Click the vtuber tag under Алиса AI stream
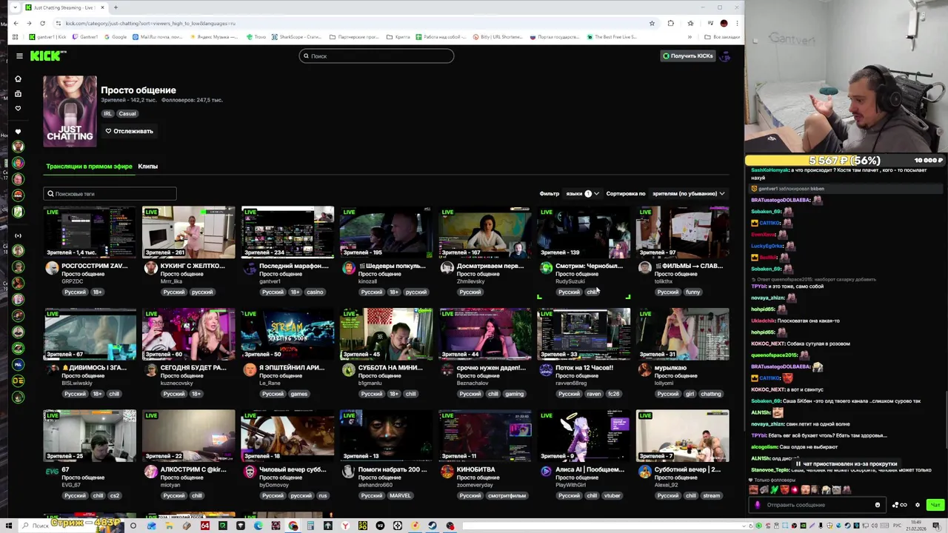This screenshot has width=948, height=533. pyautogui.click(x=612, y=495)
